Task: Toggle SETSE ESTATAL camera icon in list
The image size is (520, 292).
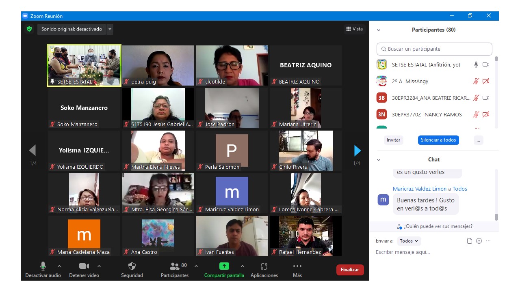Action: [486, 64]
